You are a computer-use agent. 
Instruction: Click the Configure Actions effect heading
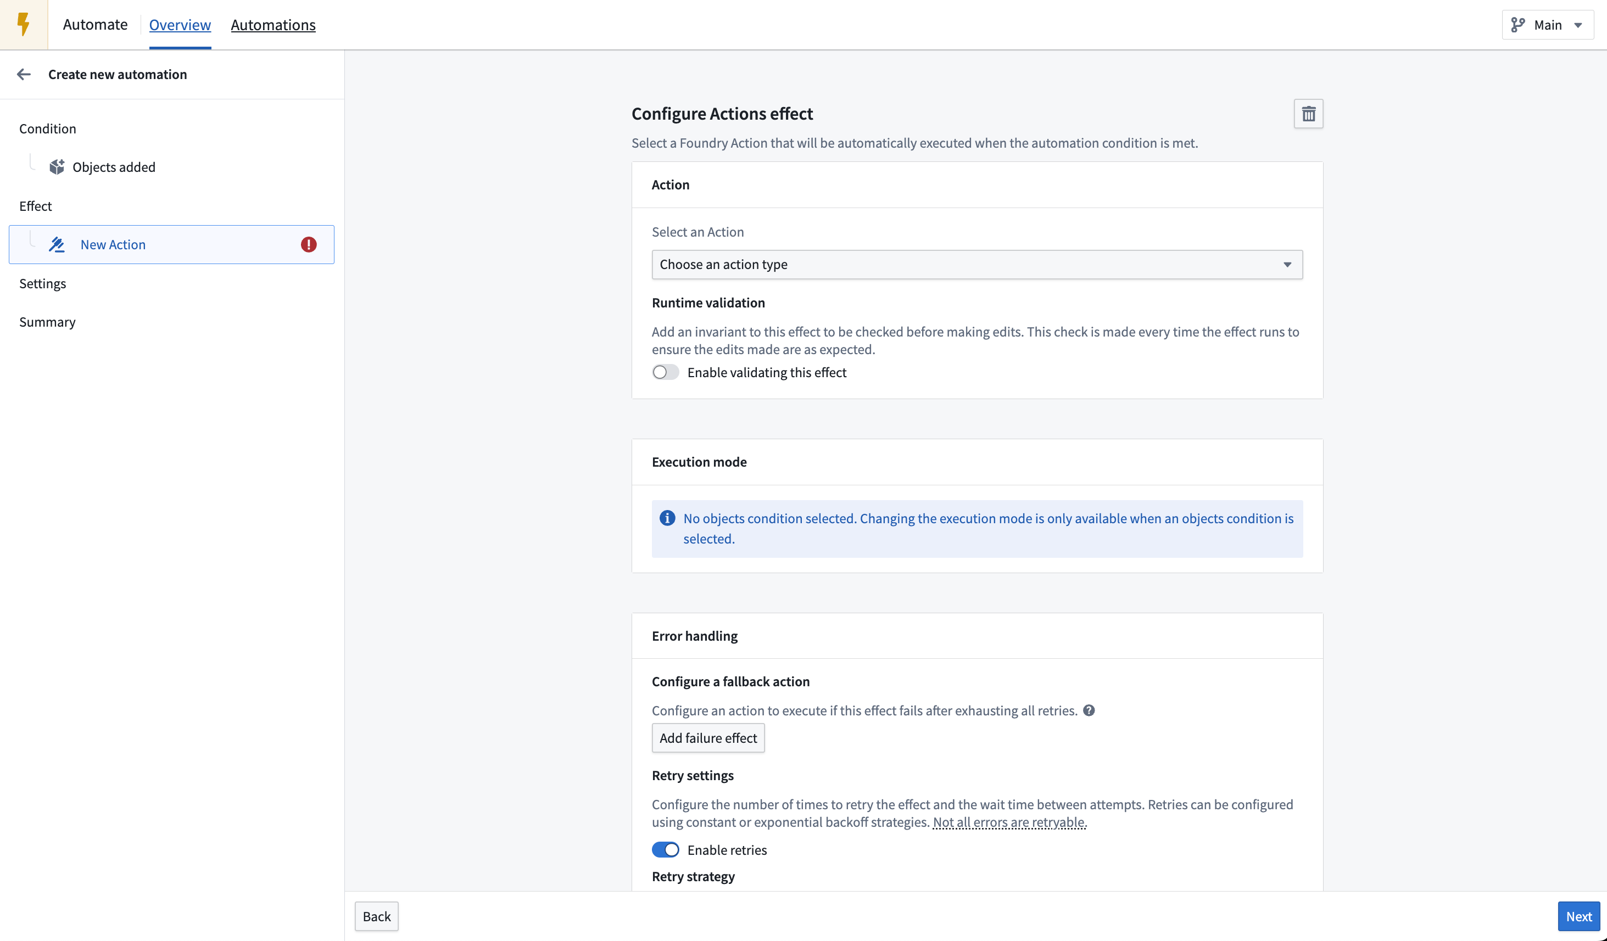coord(722,114)
